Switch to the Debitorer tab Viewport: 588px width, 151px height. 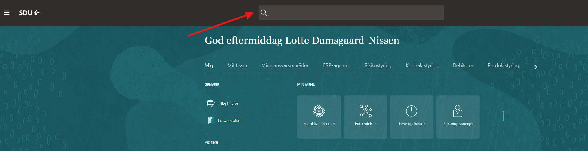[463, 65]
